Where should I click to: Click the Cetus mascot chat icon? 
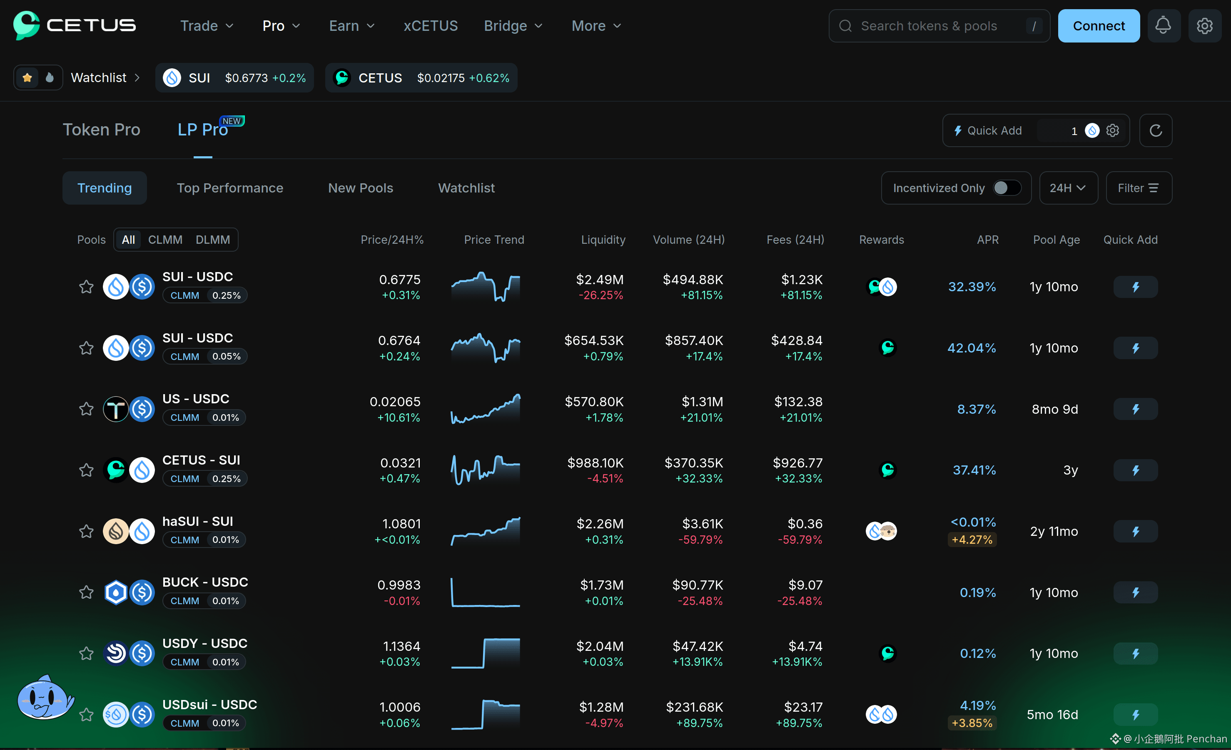[45, 697]
